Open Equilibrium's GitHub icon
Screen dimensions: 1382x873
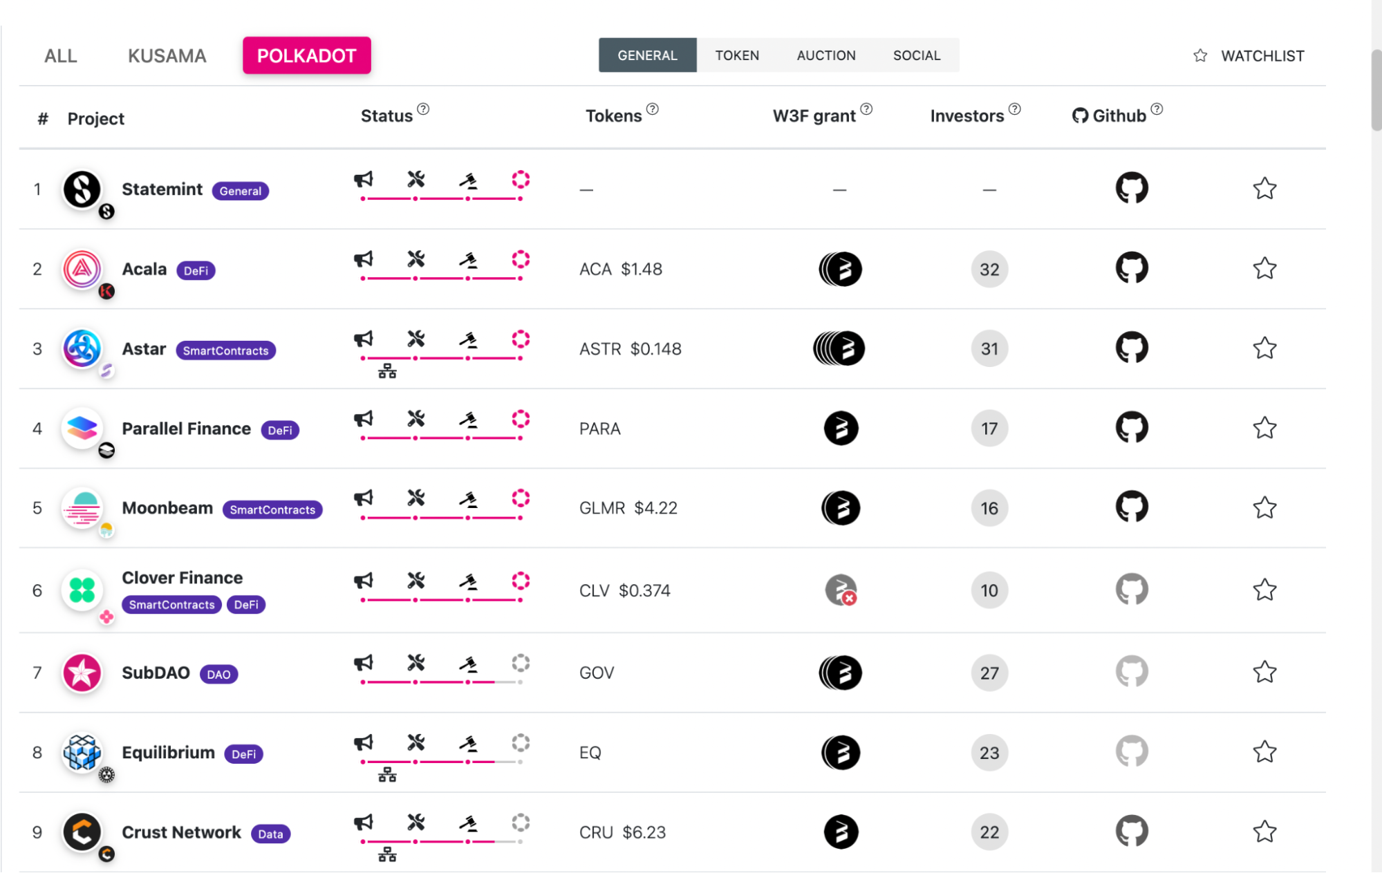(1132, 751)
